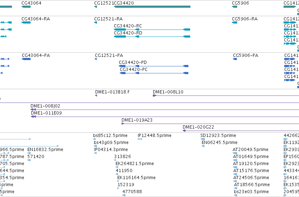Click the CG43064 gene arrow glyph in the top track

click(26, 7)
